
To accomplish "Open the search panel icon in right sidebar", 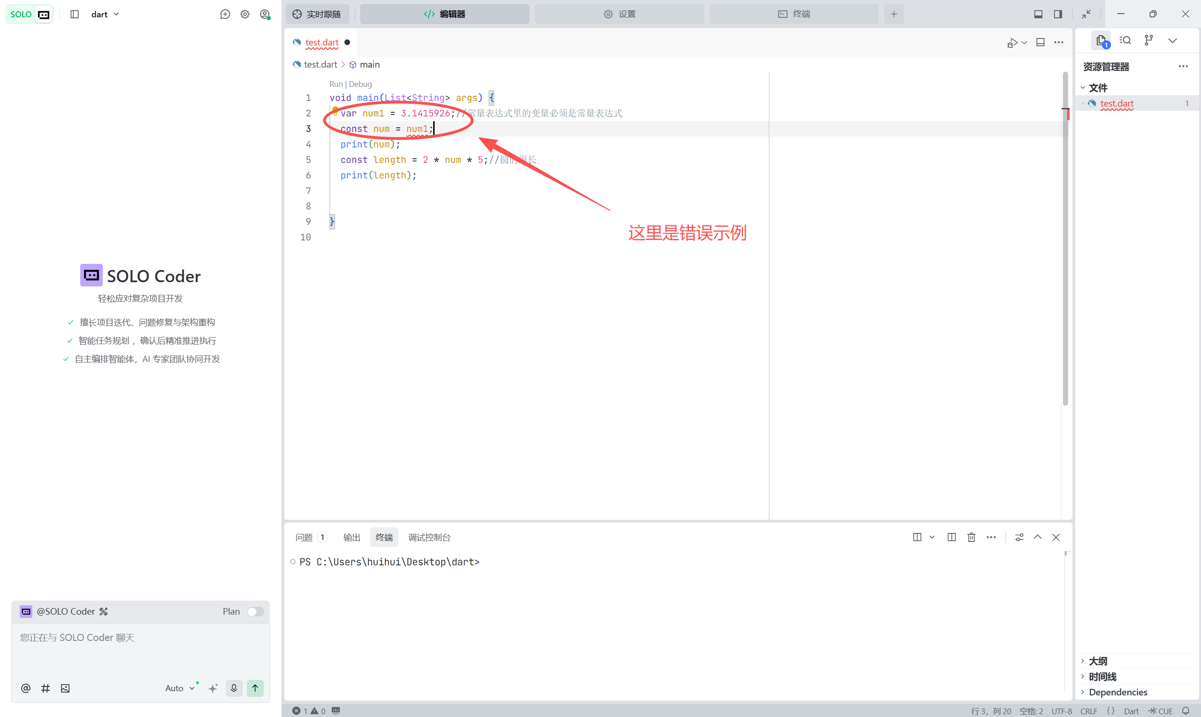I will coord(1125,40).
